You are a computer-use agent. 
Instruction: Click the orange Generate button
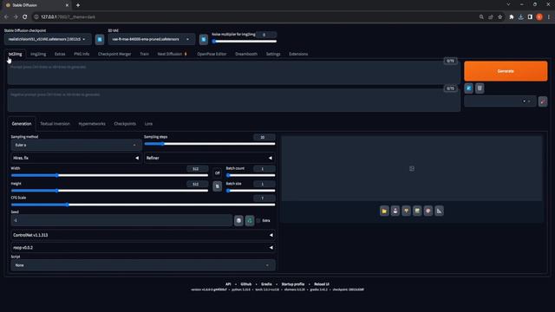[x=506, y=71]
